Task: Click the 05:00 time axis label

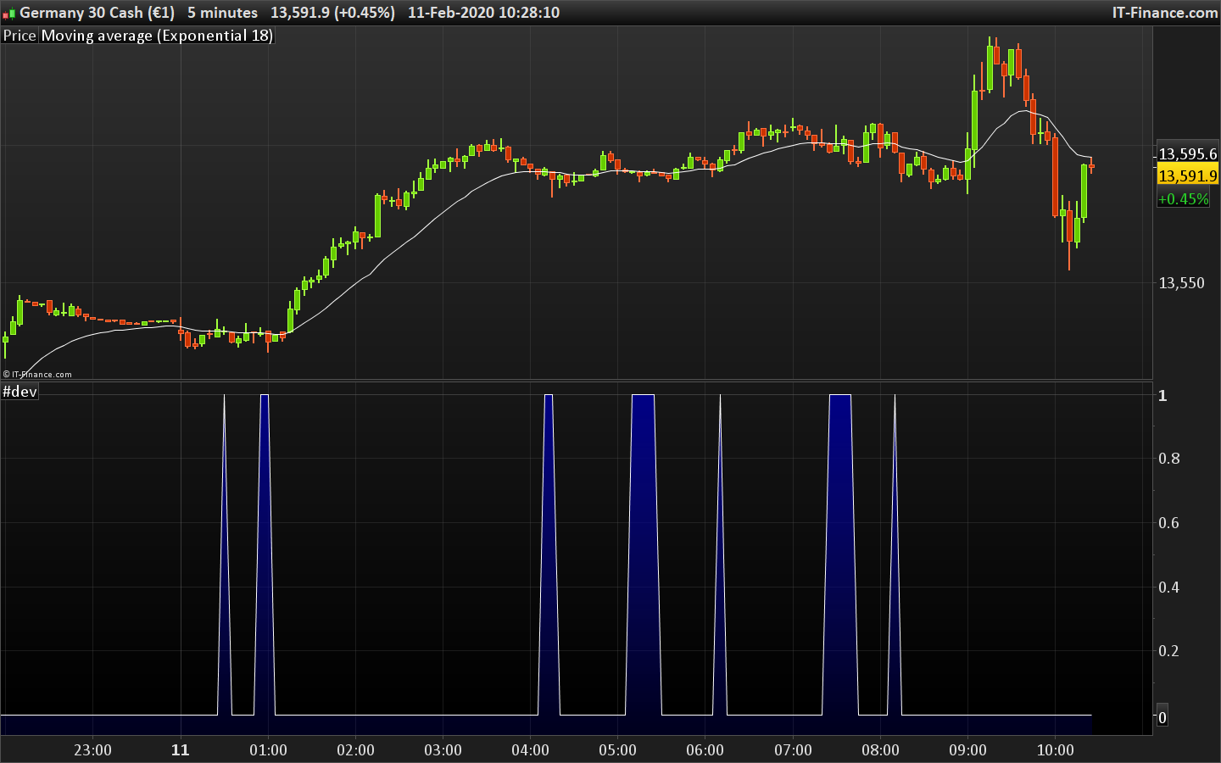Action: click(617, 750)
